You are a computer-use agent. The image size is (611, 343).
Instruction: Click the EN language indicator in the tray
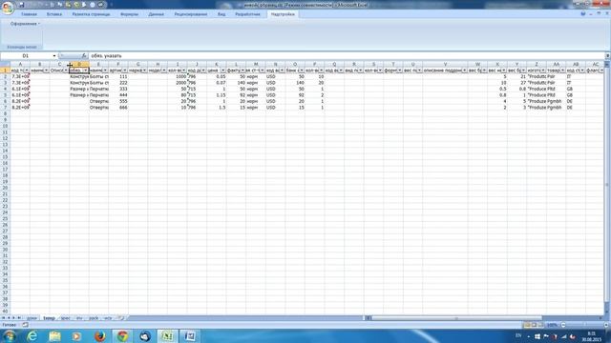518,335
